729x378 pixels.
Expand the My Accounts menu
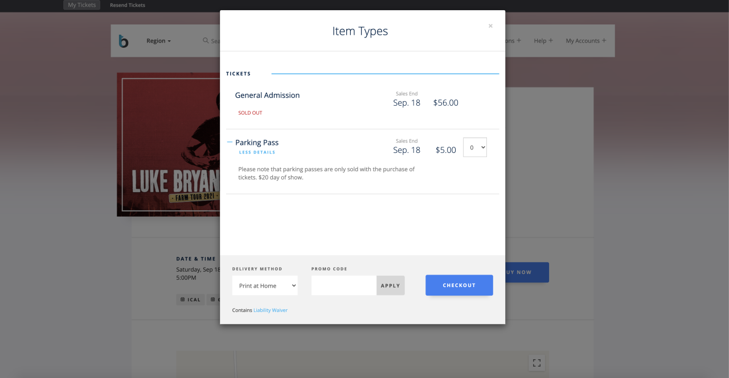pos(585,41)
